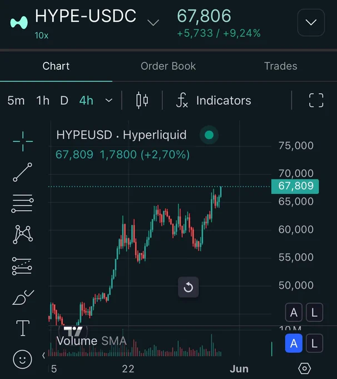Toggle auto scale on volume pane
The height and width of the screenshot is (379, 337).
[294, 343]
